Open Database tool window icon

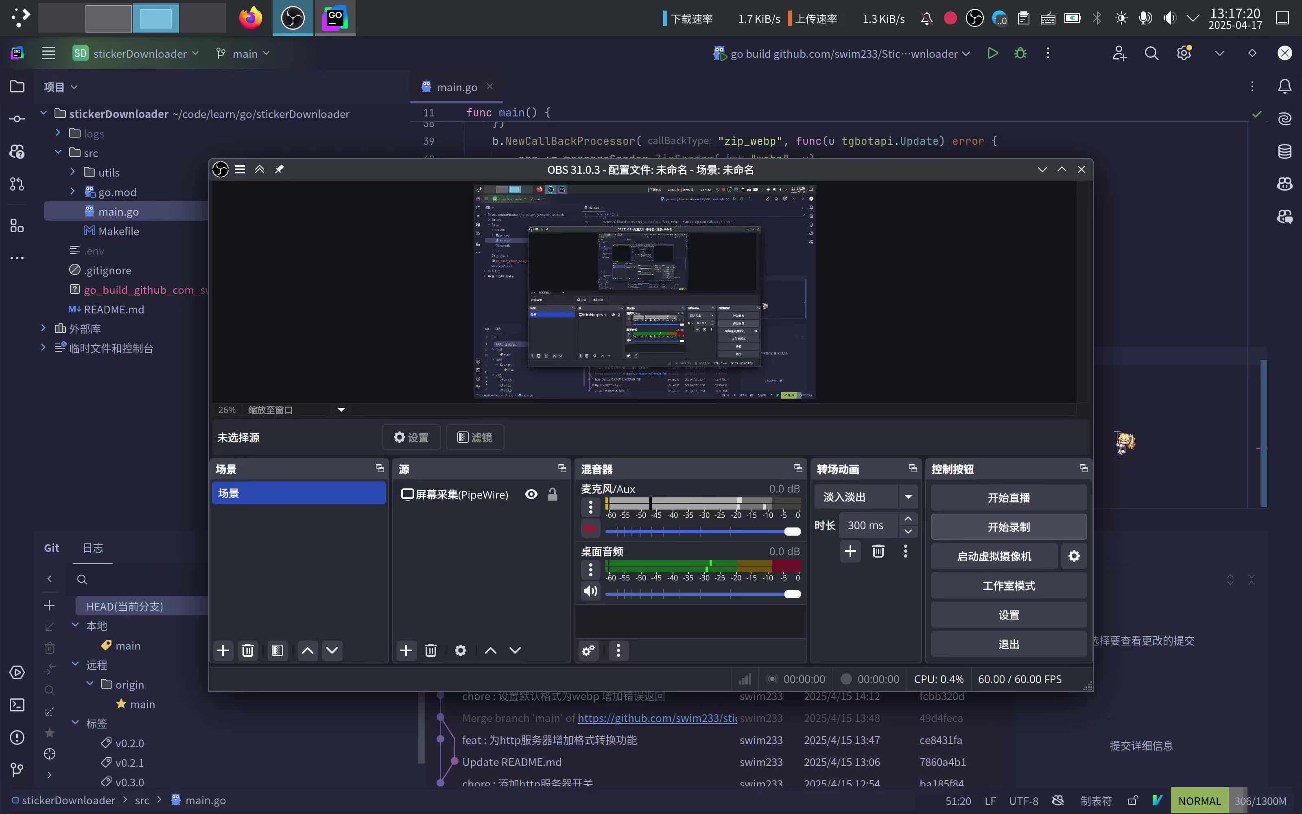pyautogui.click(x=1285, y=151)
